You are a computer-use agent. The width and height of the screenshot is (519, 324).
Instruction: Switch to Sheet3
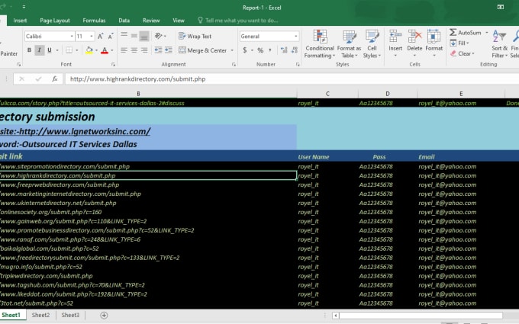(70, 315)
